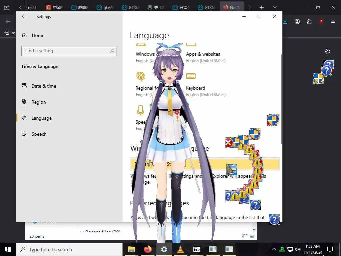Switch File Explorer to details view icon
Image resolution: width=341 pixels, height=256 pixels.
[x=245, y=236]
